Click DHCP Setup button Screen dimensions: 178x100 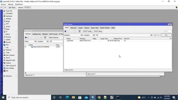(x=98, y=31)
